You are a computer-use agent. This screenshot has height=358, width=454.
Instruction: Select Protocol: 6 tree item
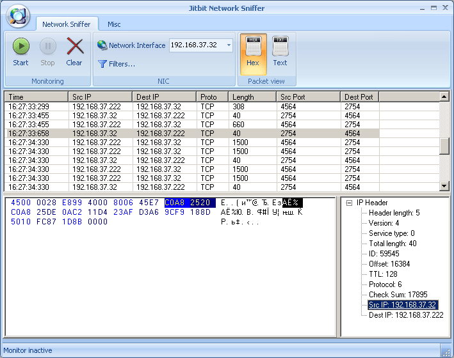point(385,284)
